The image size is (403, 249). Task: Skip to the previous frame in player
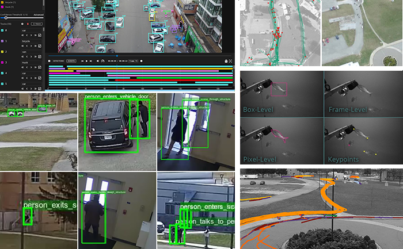pyautogui.click(x=82, y=61)
